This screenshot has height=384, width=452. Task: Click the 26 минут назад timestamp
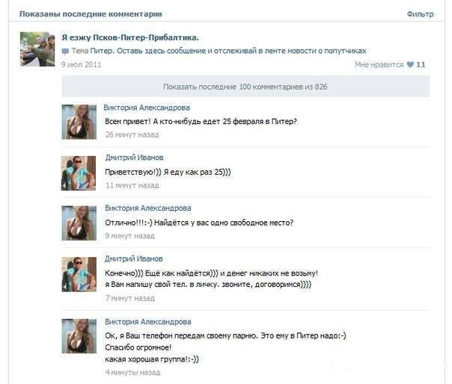[132, 134]
